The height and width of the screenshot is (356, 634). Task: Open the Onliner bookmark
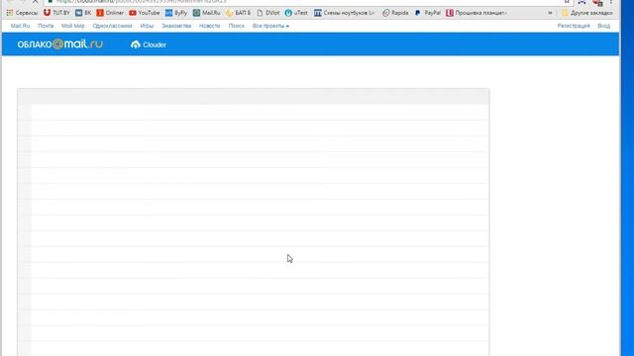[x=110, y=13]
